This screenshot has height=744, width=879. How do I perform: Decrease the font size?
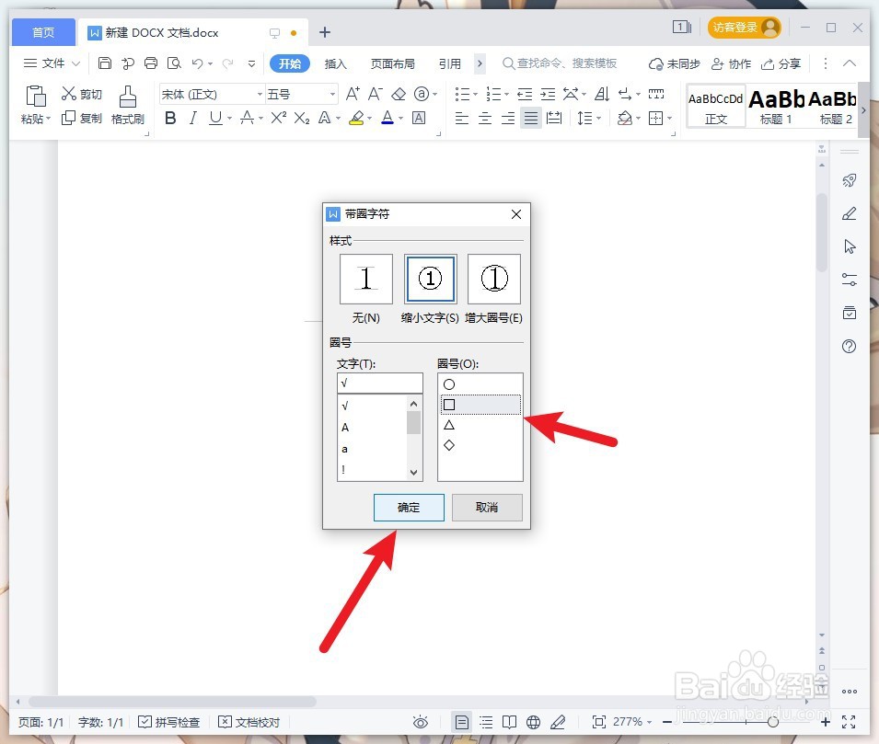tap(375, 94)
